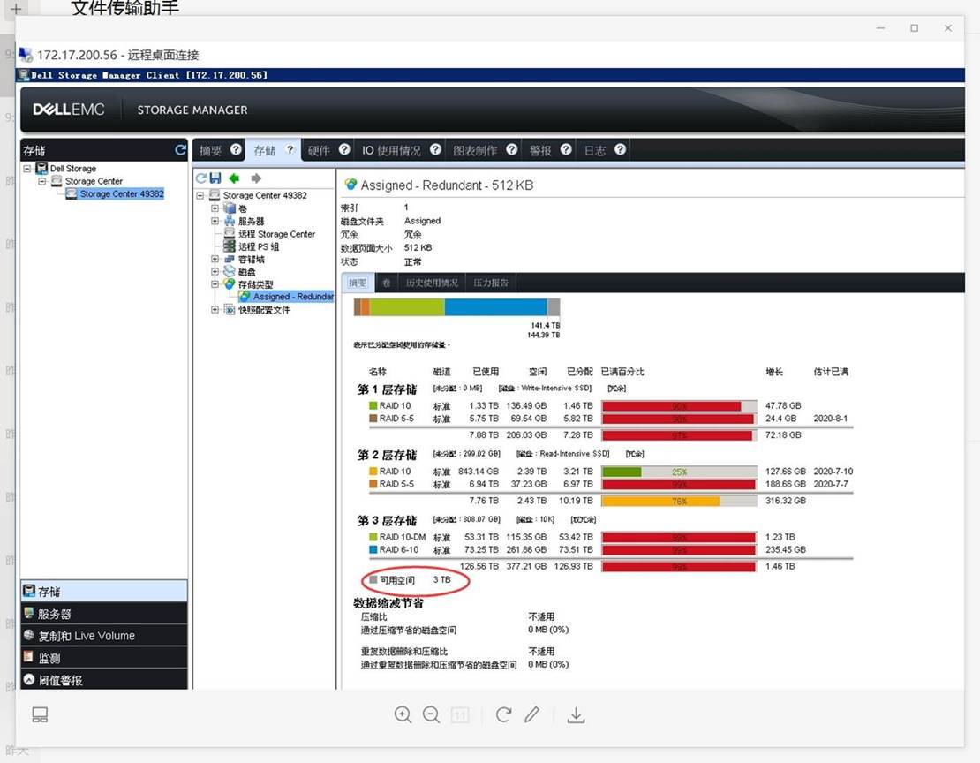Select 远程 Storage Center tree item
Viewport: 980px width, 763px height.
[x=276, y=234]
